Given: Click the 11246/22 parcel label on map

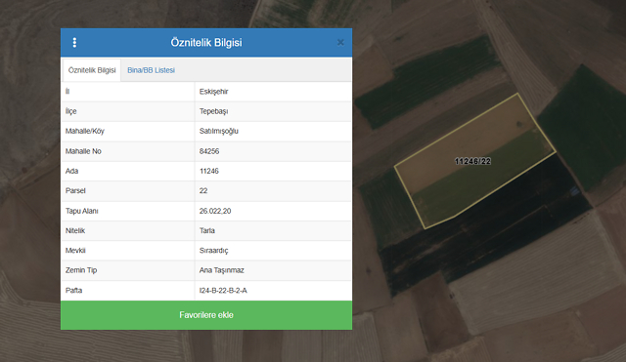Looking at the screenshot, I should coord(472,161).
